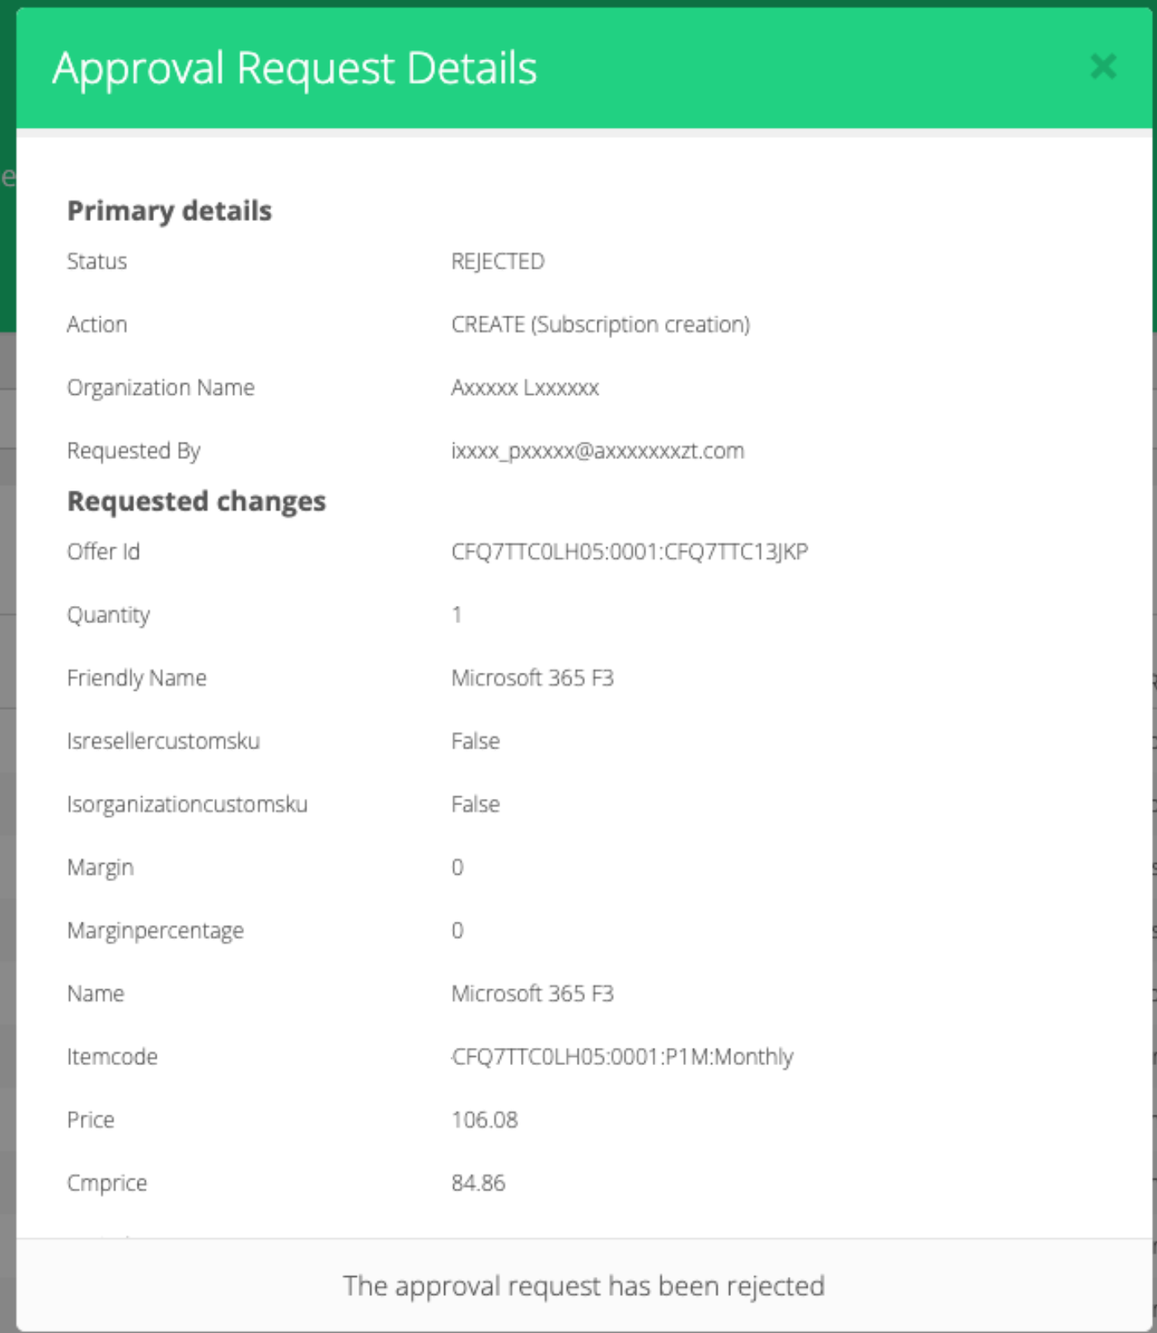Click the Requested By email address

597,451
